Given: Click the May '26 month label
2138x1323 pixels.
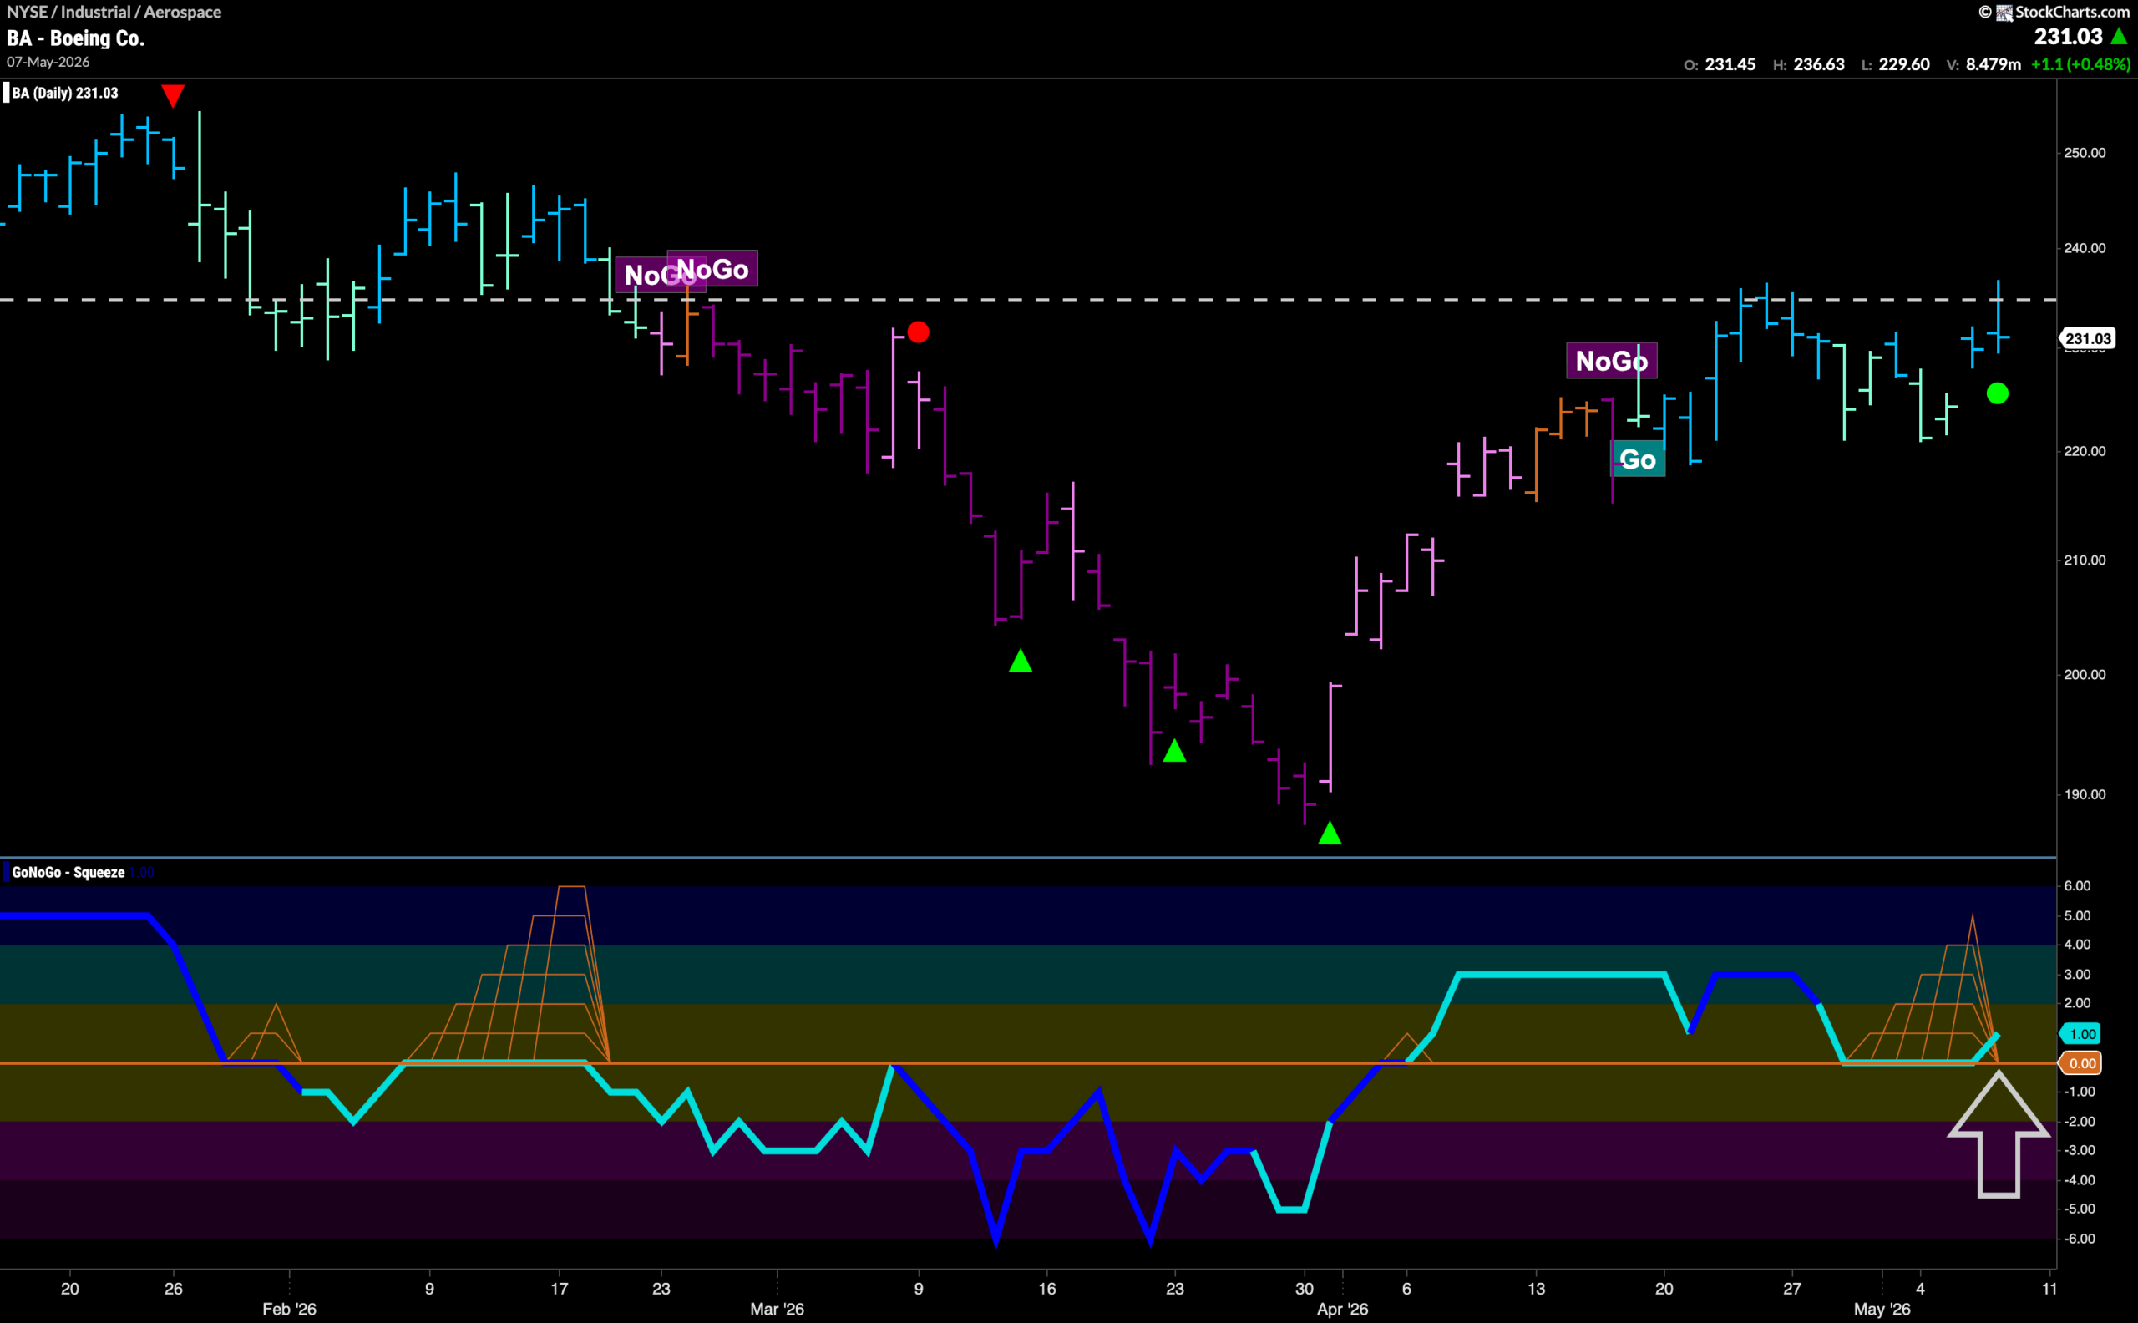Looking at the screenshot, I should [1882, 1309].
